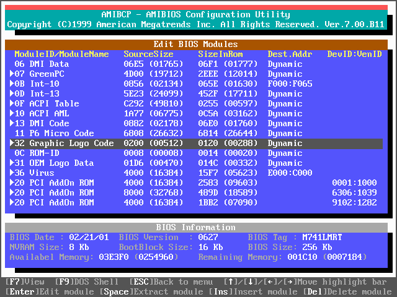Click the SourceSize column header

point(149,54)
